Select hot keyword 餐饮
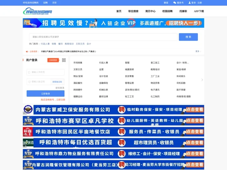Screen dimensions: 227x170 tap(61, 44)
